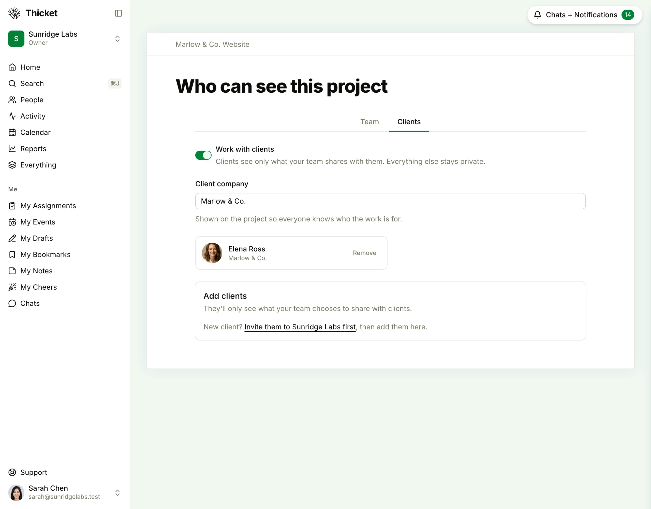
Task: Click the Add clients heading
Action: (x=225, y=296)
